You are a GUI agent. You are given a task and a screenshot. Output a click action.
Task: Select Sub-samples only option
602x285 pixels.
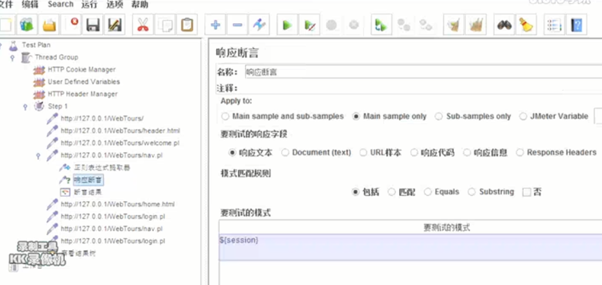pyautogui.click(x=472, y=116)
